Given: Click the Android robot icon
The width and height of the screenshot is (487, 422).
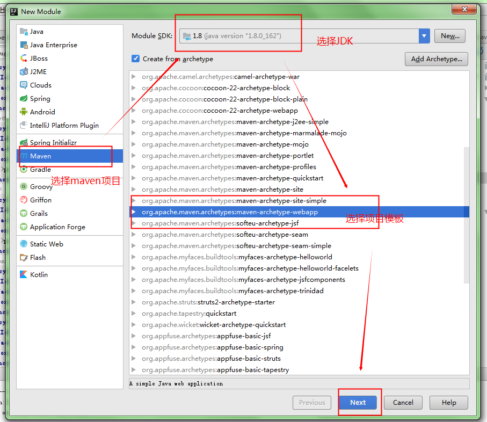Looking at the screenshot, I should pos(24,112).
